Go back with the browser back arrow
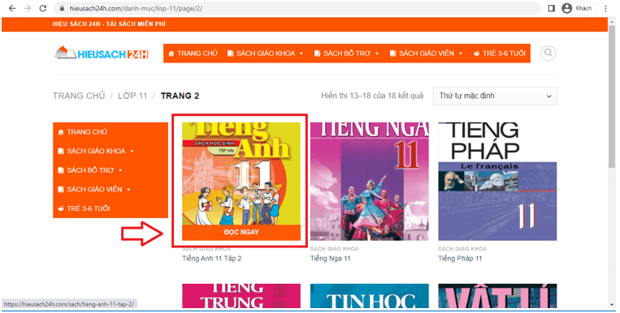 [12, 8]
